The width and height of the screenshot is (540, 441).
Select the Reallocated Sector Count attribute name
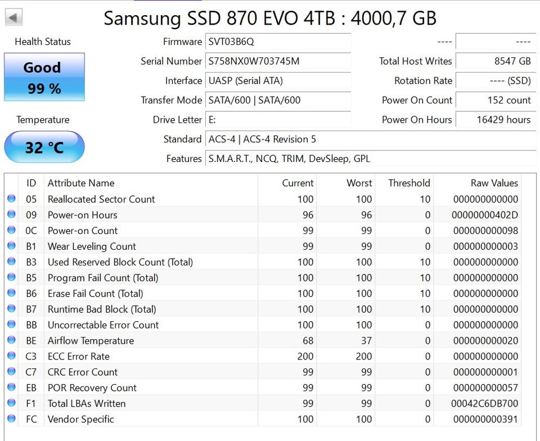point(101,199)
